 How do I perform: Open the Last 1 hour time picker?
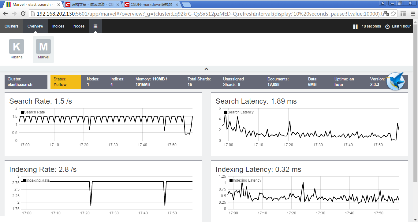point(398,26)
